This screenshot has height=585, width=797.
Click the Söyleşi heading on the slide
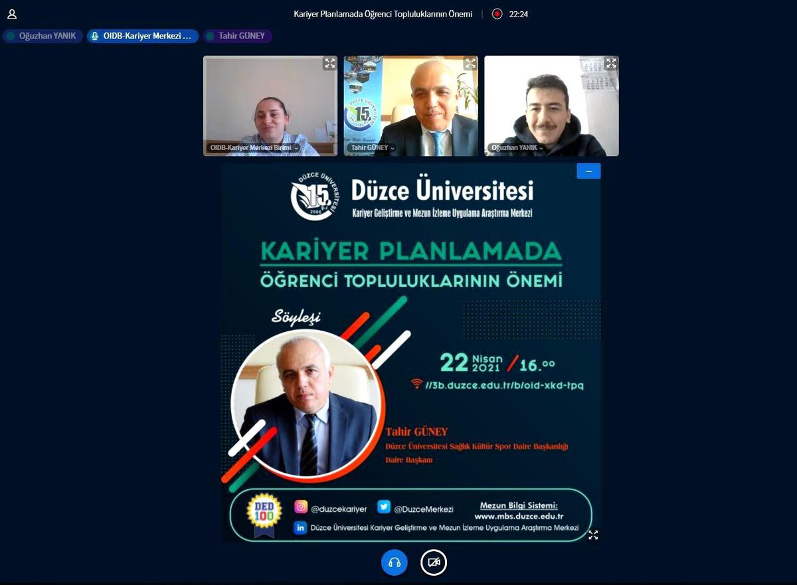(x=296, y=316)
